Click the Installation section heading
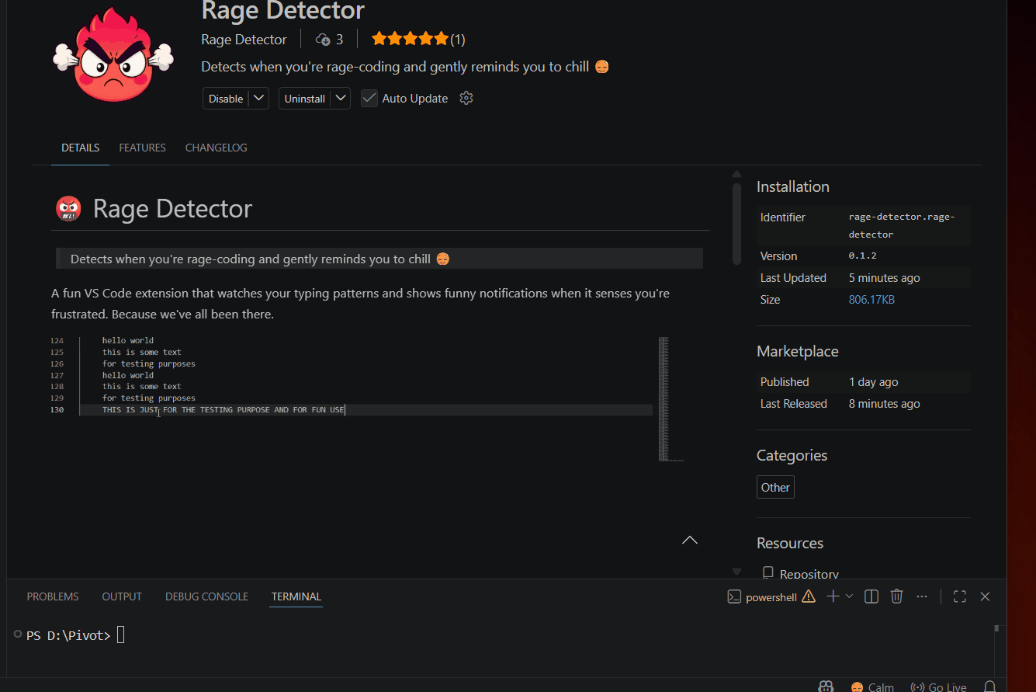 (793, 186)
